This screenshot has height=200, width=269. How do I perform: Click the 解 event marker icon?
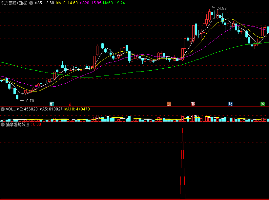click(x=52, y=104)
